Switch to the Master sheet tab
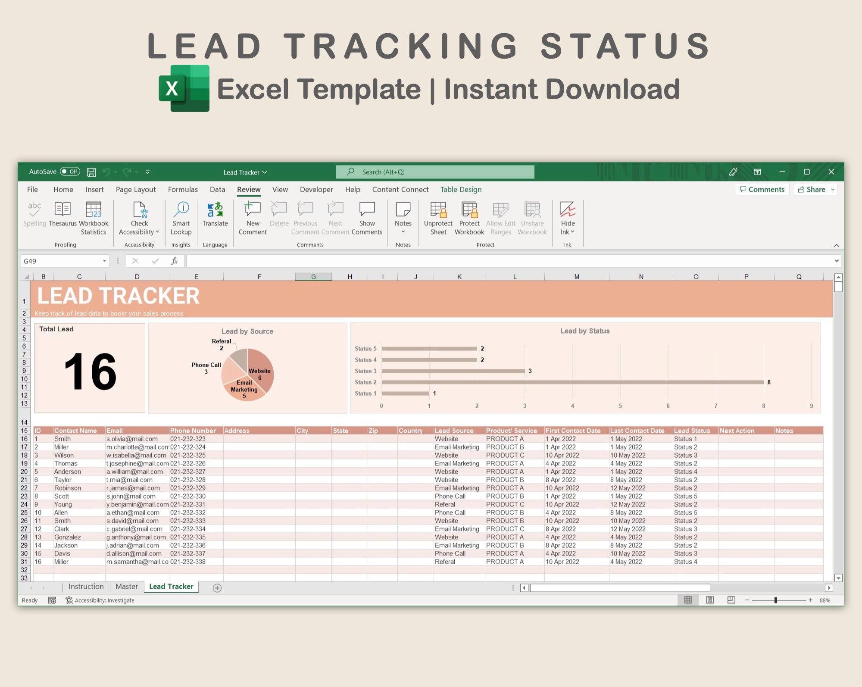This screenshot has width=862, height=687. (x=126, y=587)
